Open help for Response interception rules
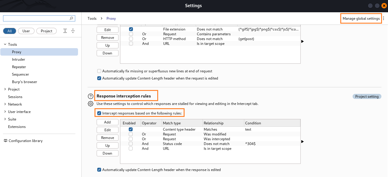Image resolution: width=388 pixels, height=177 pixels. click(91, 96)
